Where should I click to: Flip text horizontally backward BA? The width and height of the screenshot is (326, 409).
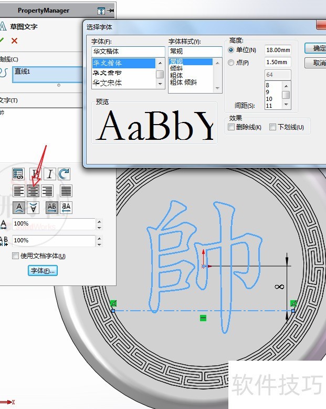point(66,208)
